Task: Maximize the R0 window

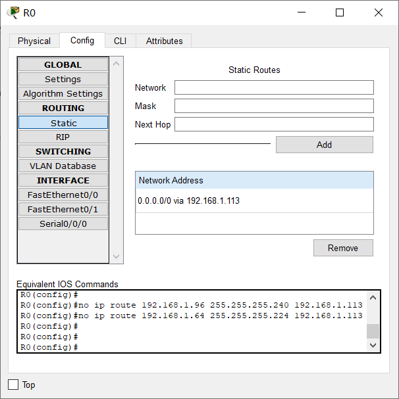Action: pos(340,12)
